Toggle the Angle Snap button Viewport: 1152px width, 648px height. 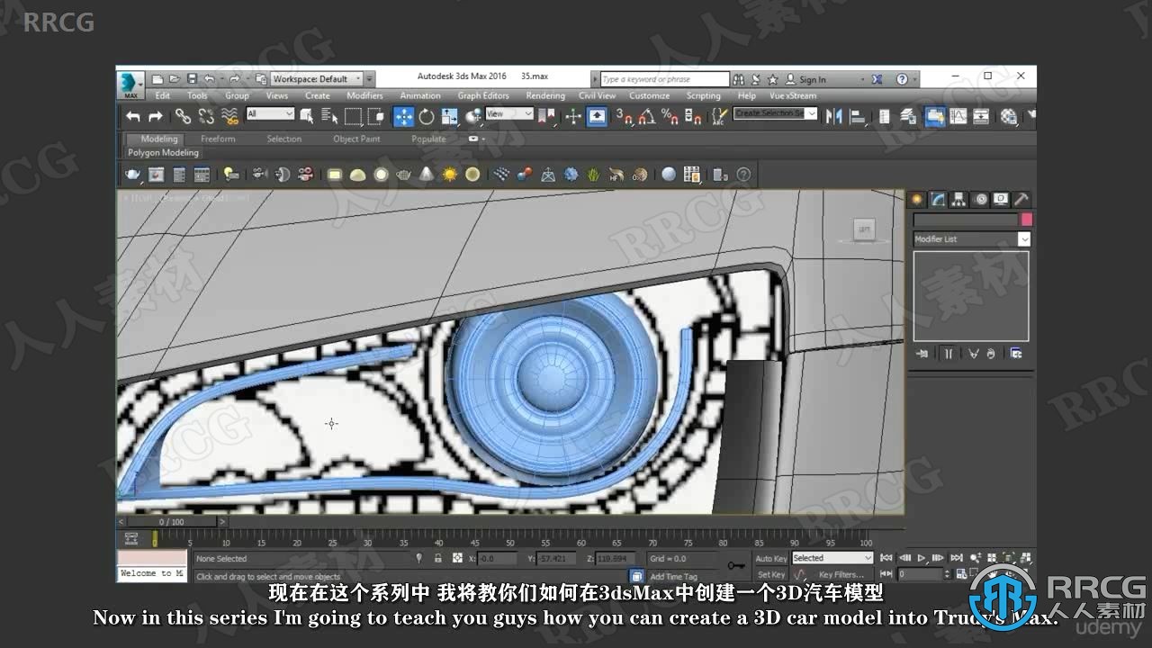tap(647, 116)
